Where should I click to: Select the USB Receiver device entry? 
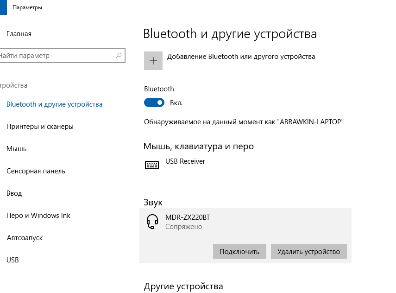[185, 161]
